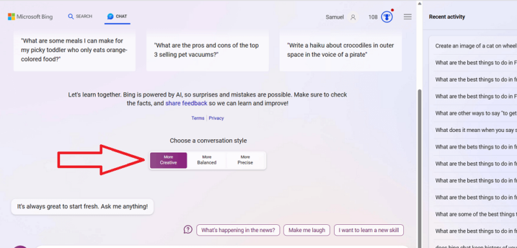The height and width of the screenshot is (248, 517).
Task: Click "What's happening in the news?" suggestion
Action: click(x=238, y=230)
